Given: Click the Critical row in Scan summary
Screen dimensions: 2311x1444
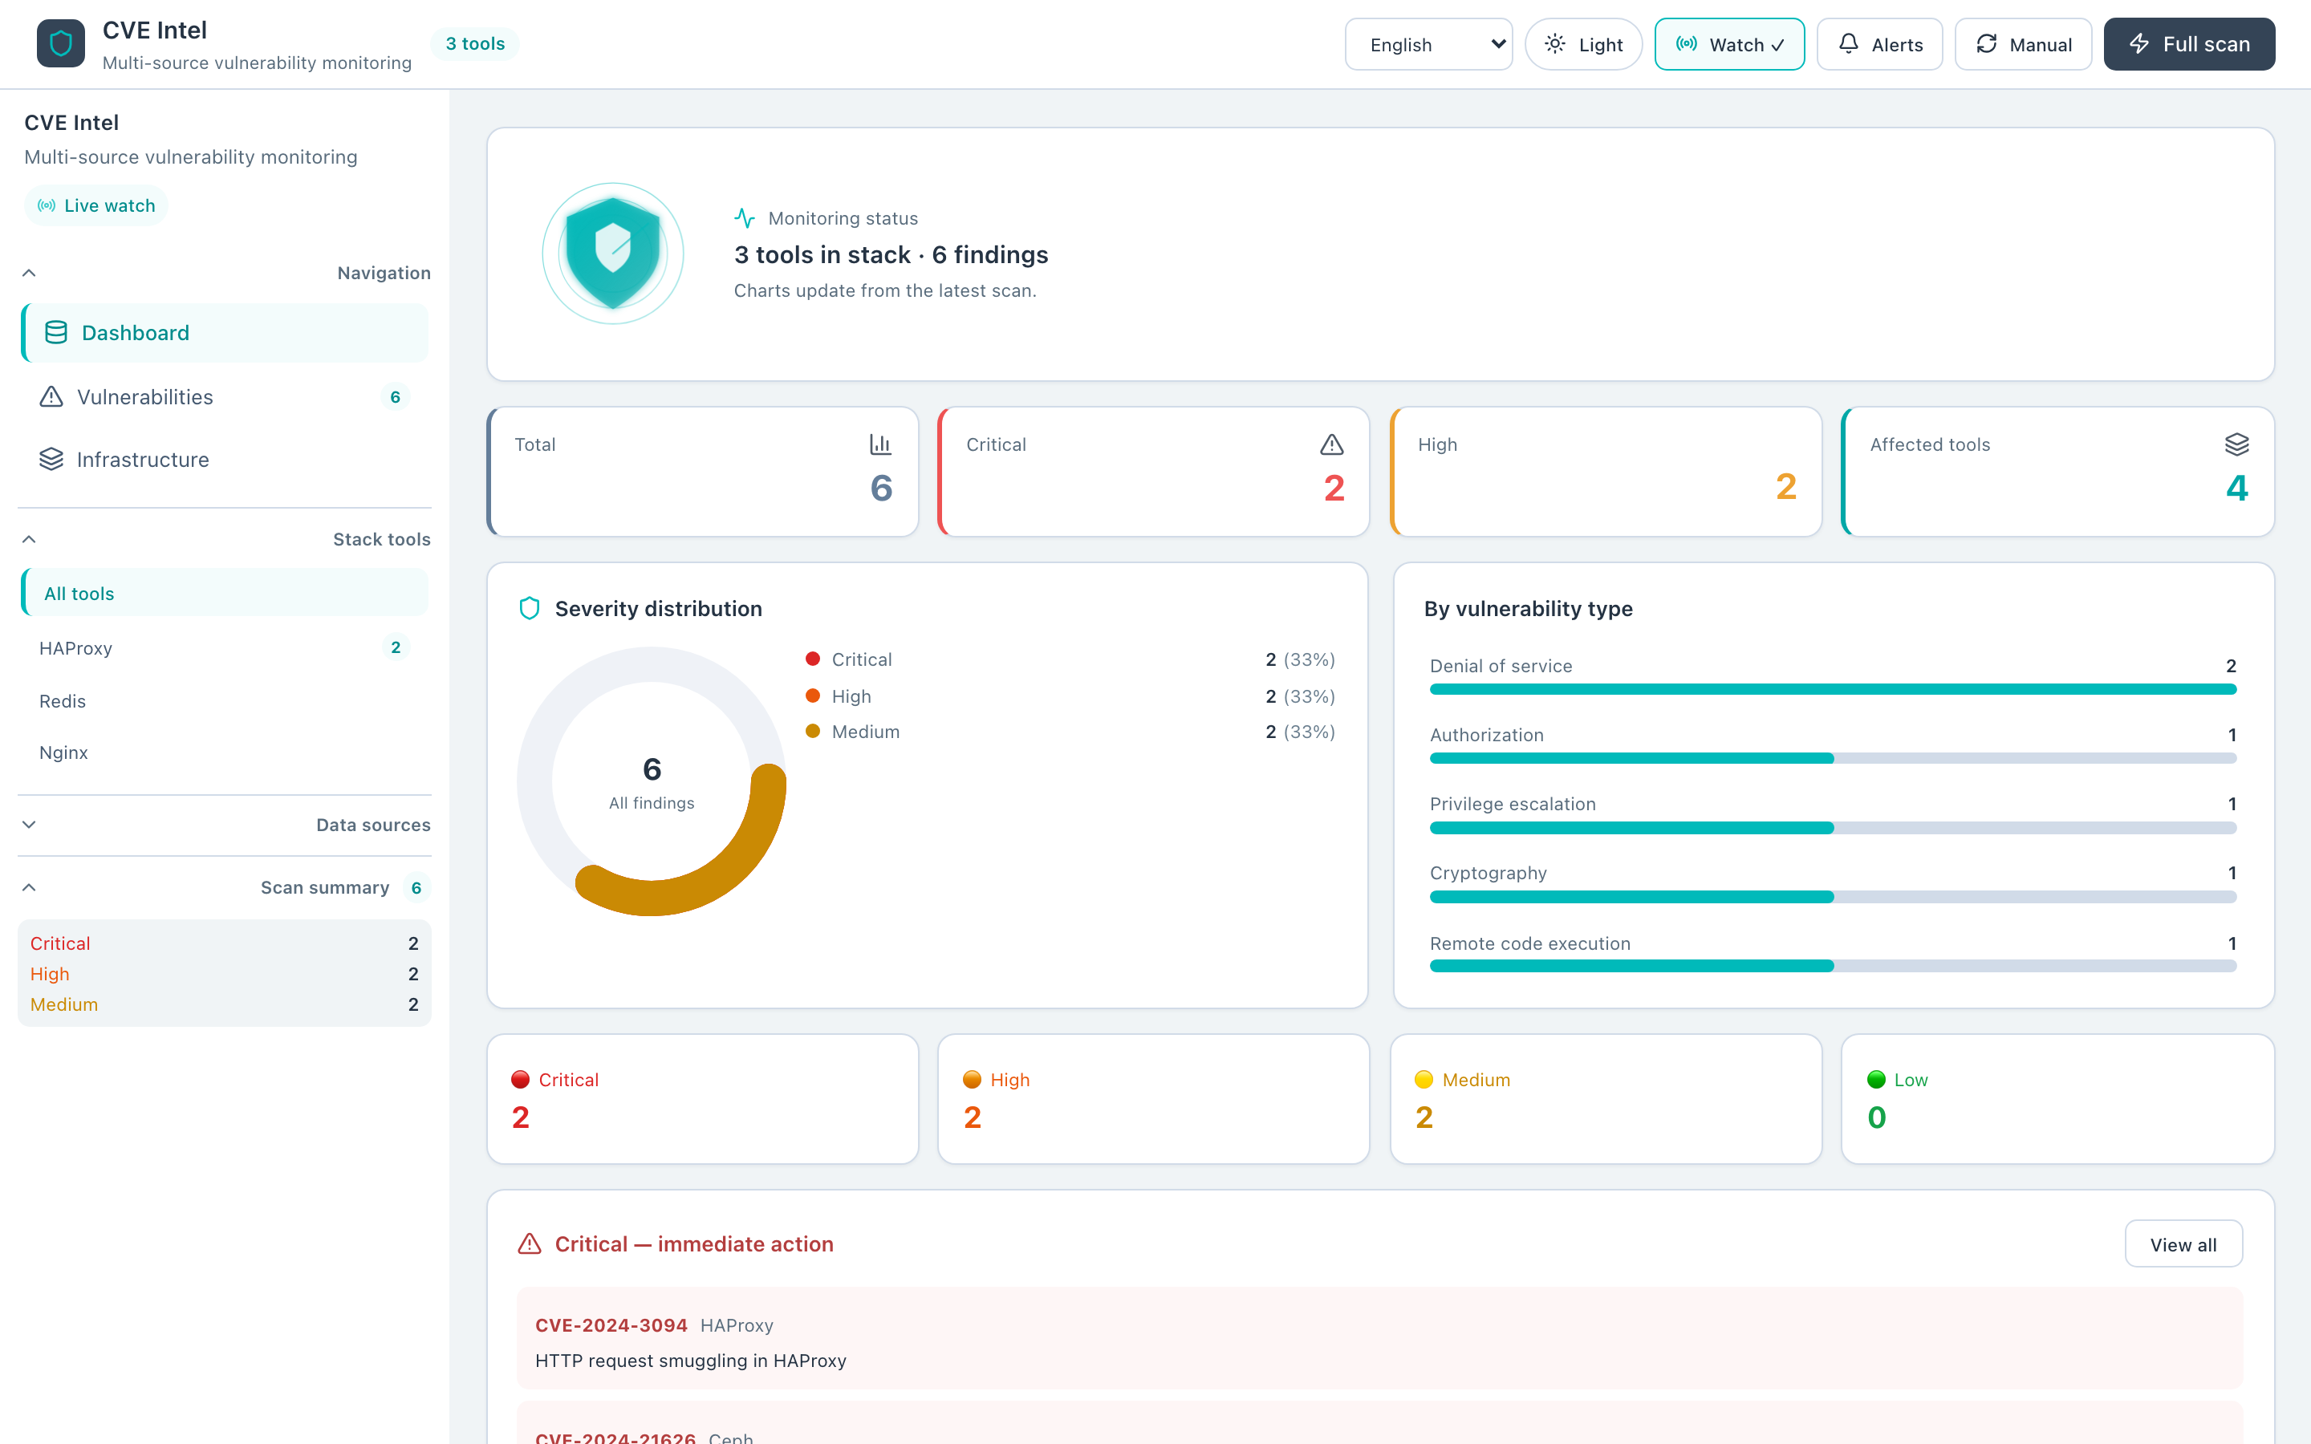Looking at the screenshot, I should click(x=225, y=943).
